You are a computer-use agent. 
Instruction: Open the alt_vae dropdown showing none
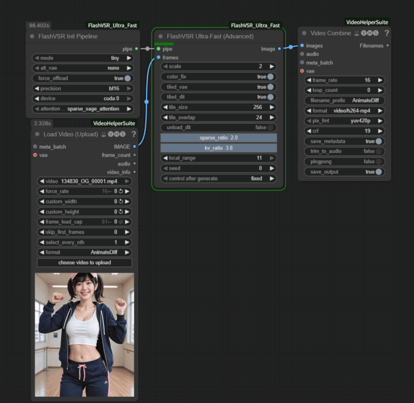point(83,68)
